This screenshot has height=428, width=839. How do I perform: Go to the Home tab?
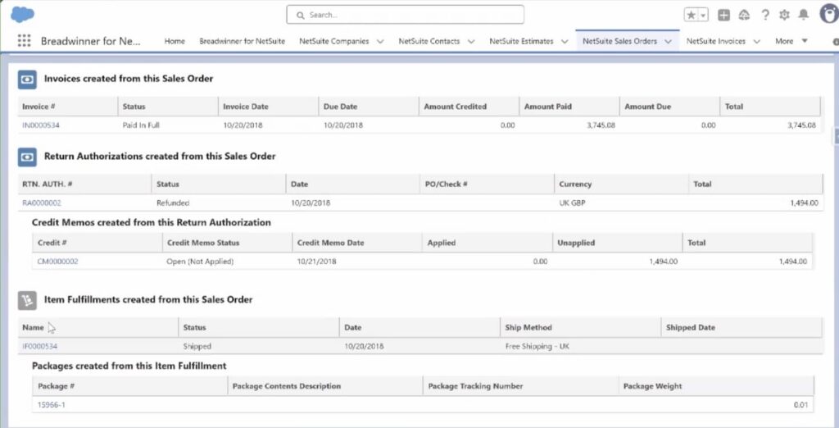[x=175, y=41]
